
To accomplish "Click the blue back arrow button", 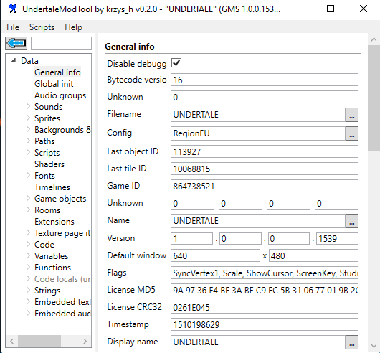I will pyautogui.click(x=16, y=43).
